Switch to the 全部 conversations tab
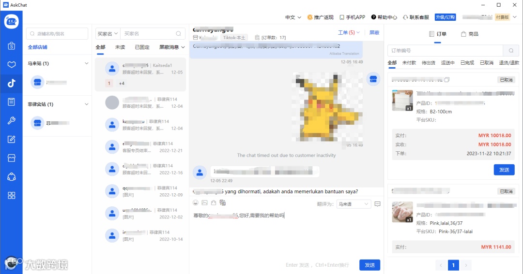The image size is (523, 274). tap(100, 47)
